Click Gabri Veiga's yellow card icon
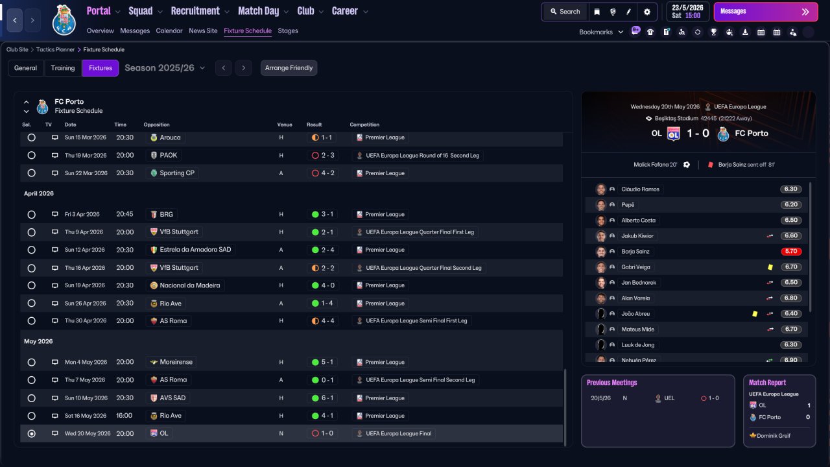 pos(770,267)
